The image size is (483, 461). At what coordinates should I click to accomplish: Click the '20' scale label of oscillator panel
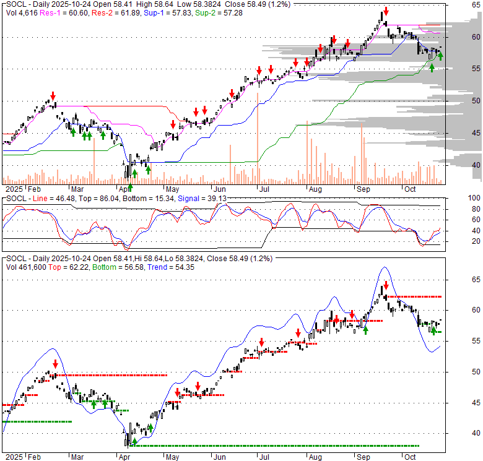pyautogui.click(x=476, y=241)
